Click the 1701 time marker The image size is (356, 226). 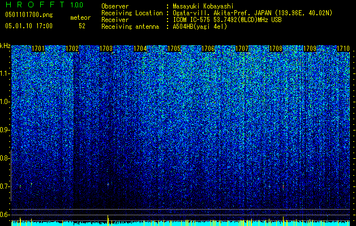tap(38, 49)
